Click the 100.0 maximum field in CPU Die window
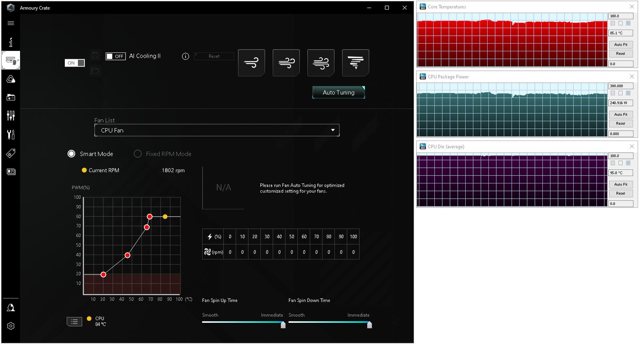The width and height of the screenshot is (640, 344). click(x=621, y=156)
